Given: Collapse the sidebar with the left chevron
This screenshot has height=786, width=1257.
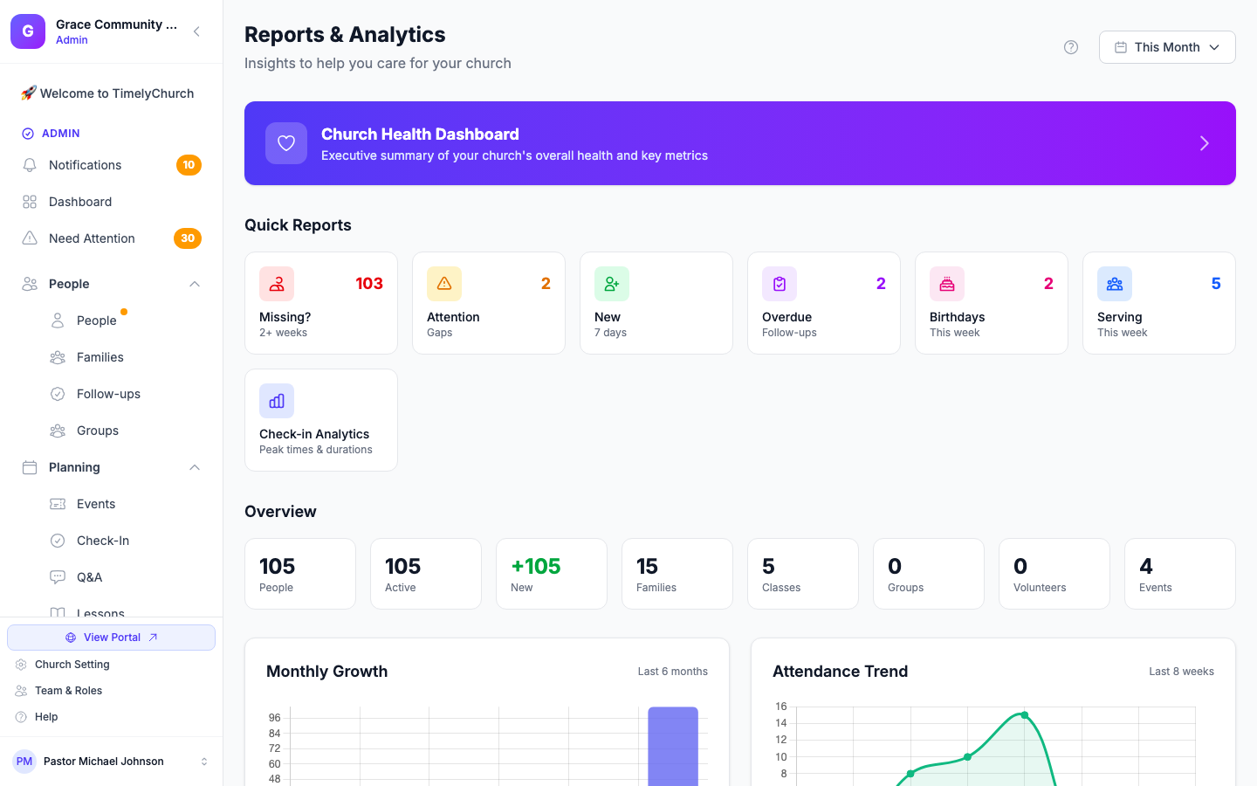Looking at the screenshot, I should click(196, 31).
